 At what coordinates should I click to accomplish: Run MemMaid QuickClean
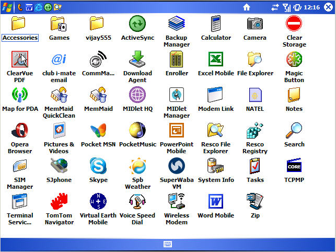(x=59, y=102)
